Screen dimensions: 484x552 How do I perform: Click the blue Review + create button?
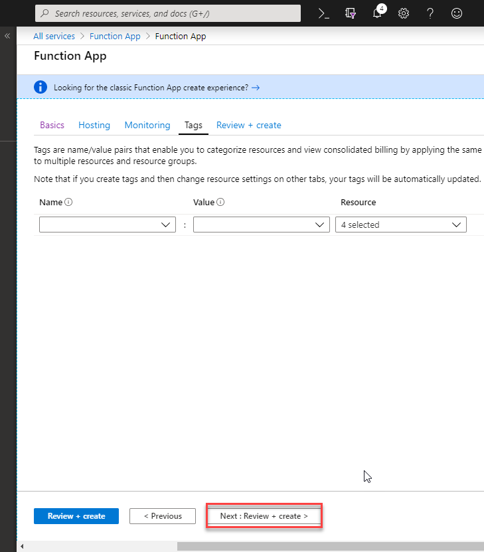click(x=76, y=516)
